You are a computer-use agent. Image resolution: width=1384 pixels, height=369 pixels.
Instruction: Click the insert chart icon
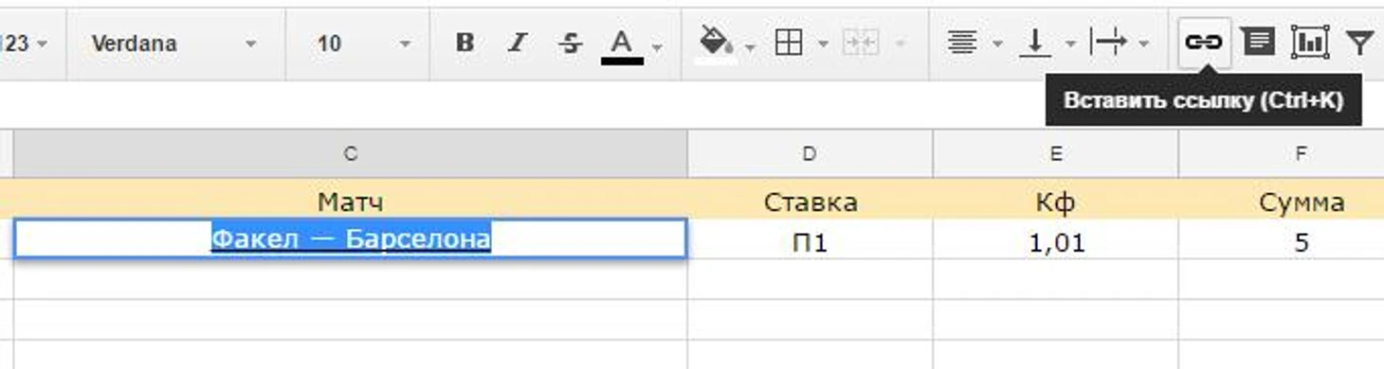coord(1309,43)
